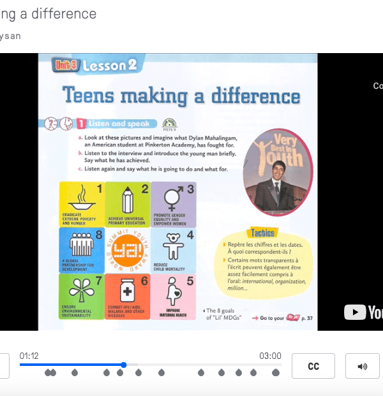
Task: Click the 03:00 total duration label
Action: [270, 356]
